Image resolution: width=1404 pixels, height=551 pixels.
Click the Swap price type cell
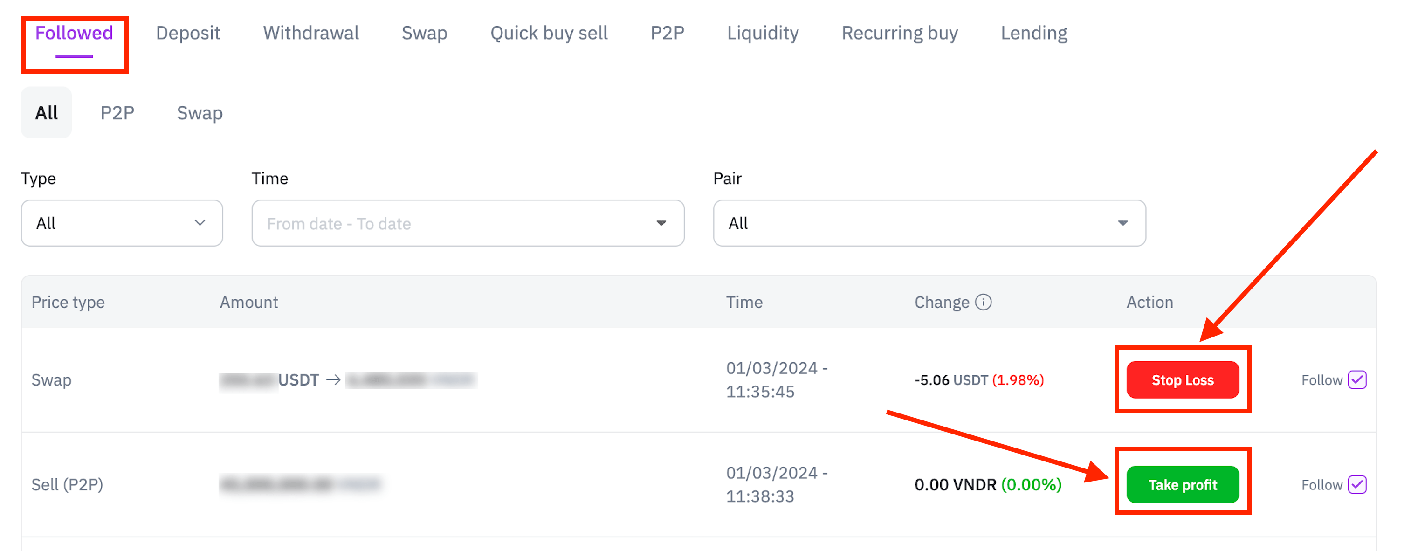(51, 380)
